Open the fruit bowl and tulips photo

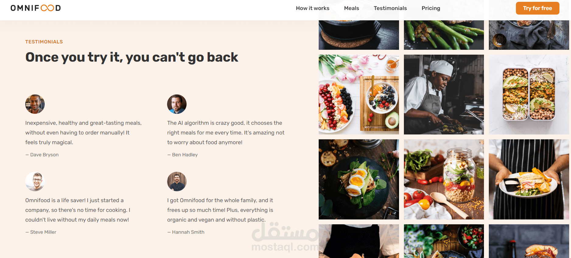[359, 94]
